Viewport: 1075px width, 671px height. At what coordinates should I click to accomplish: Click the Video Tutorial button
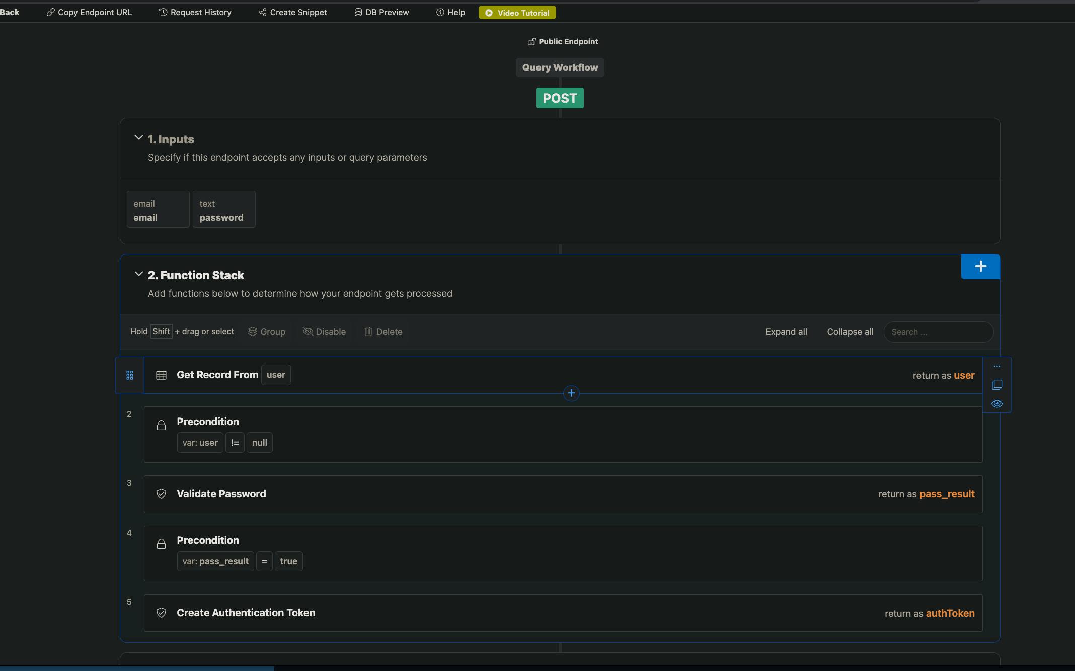[517, 13]
